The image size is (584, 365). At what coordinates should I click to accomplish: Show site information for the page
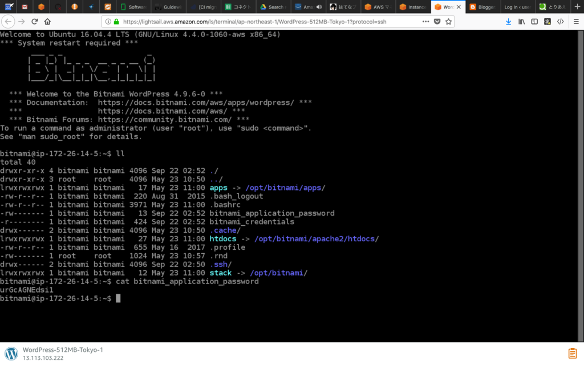click(108, 22)
